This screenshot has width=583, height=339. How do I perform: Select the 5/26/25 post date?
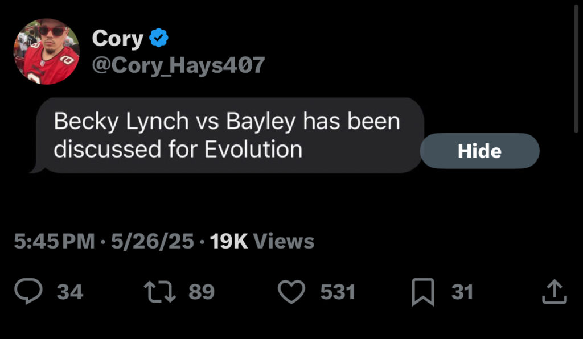point(153,241)
